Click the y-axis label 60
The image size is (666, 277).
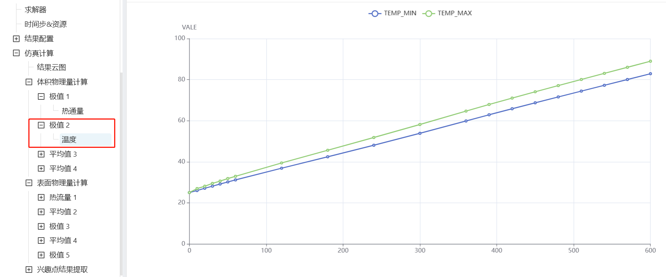[182, 120]
